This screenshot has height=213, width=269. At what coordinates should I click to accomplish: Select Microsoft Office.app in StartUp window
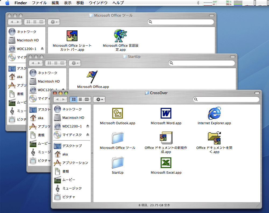(93, 77)
